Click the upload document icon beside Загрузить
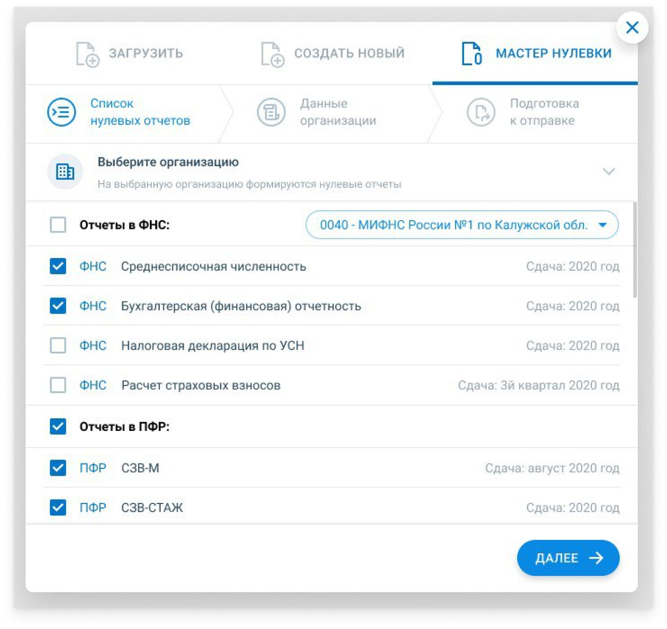 [87, 54]
